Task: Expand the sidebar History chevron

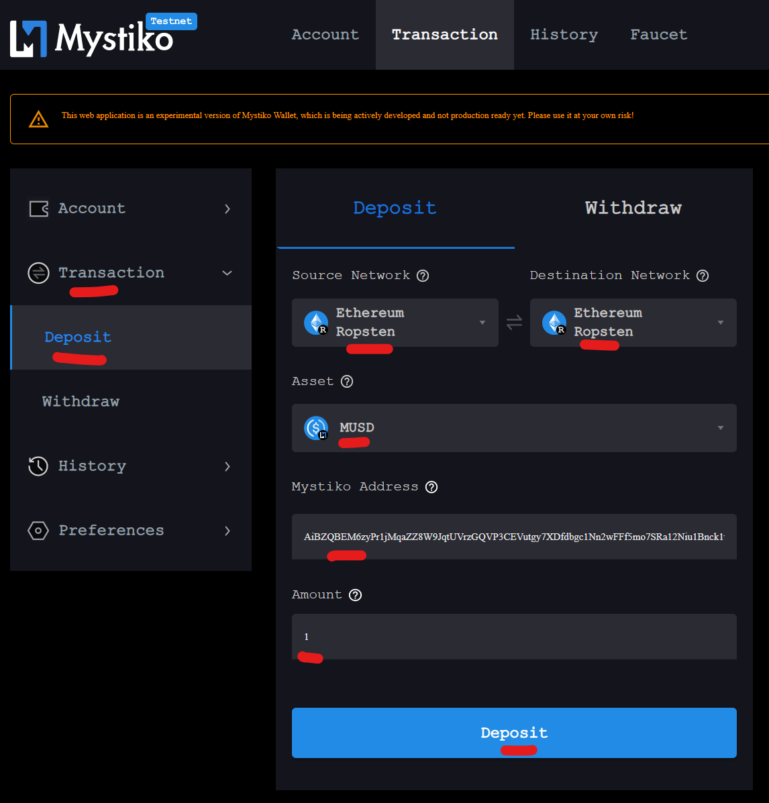Action: pos(227,466)
